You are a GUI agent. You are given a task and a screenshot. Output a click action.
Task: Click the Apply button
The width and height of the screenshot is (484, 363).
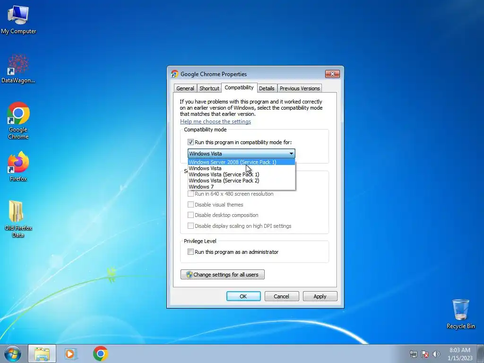[x=320, y=296]
